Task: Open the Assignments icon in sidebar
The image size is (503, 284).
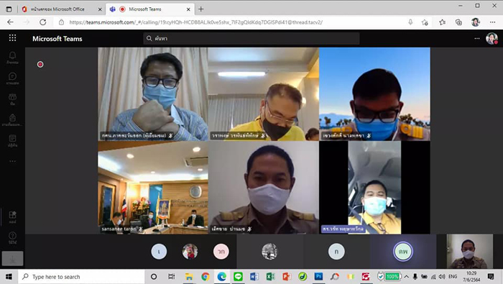Action: (12, 120)
